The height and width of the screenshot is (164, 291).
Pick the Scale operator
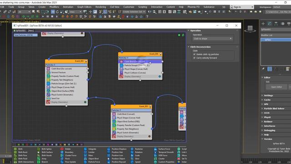(135, 155)
